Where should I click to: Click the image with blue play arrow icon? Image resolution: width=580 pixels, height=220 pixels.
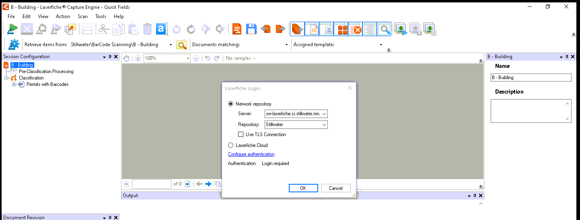[401, 29]
